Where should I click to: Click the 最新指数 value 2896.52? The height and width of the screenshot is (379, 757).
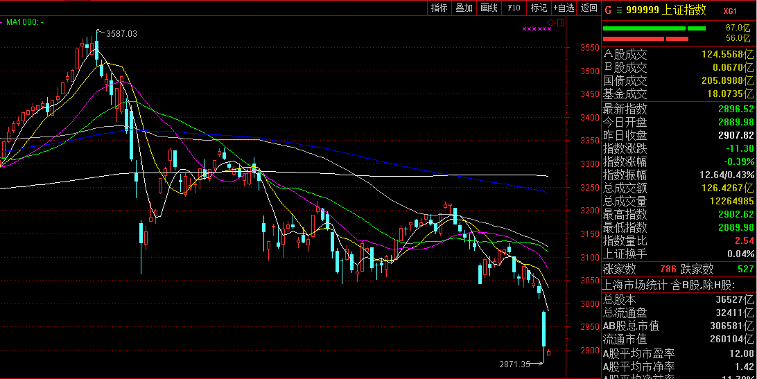[736, 109]
